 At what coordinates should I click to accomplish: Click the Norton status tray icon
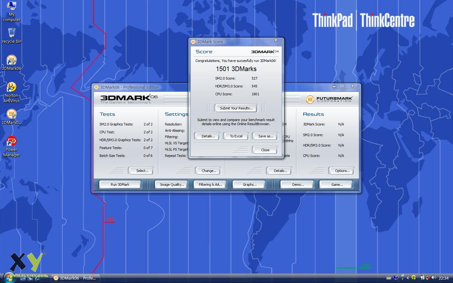click(414, 277)
